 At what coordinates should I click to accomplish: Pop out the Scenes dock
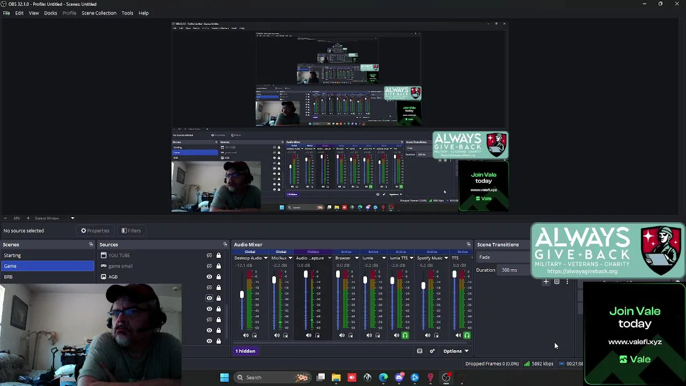point(91,244)
